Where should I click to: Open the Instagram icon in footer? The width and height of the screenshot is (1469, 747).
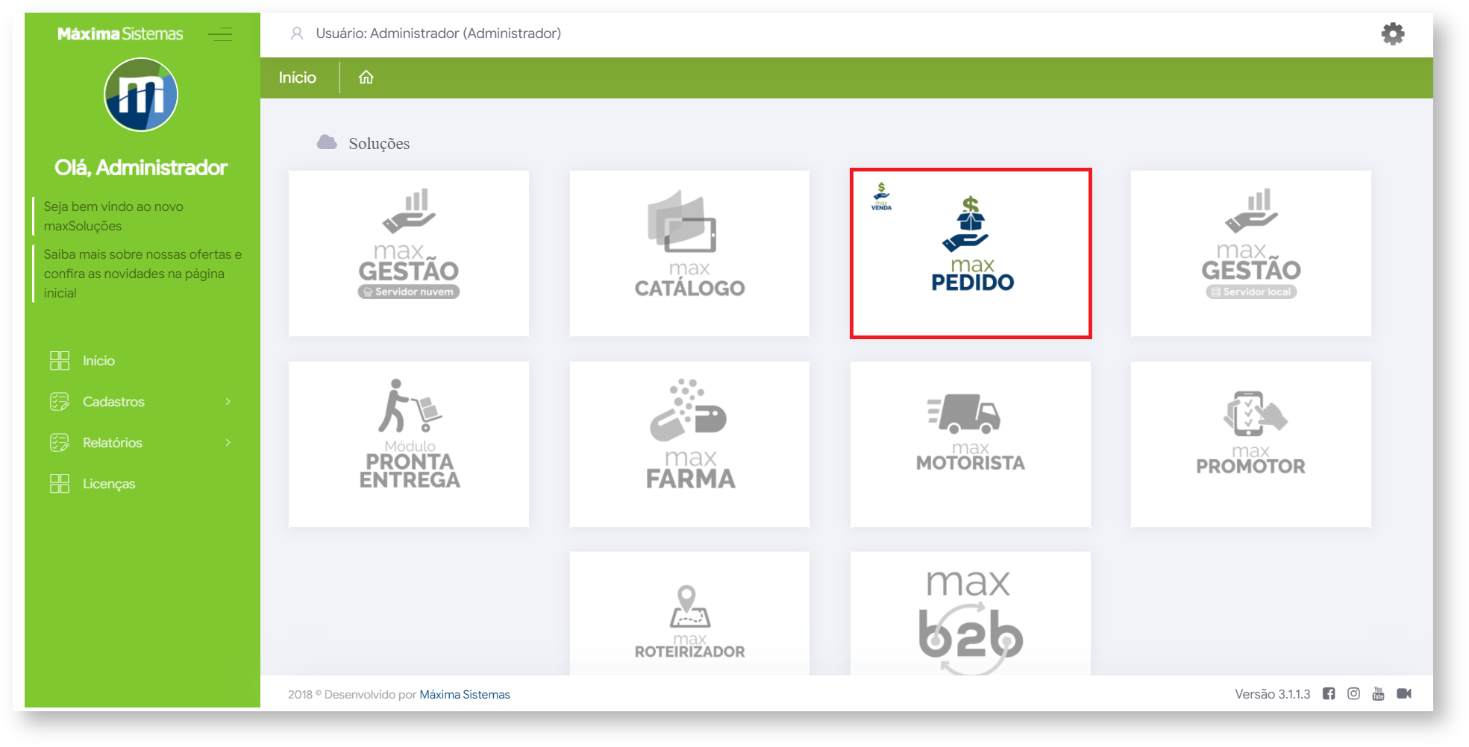pos(1353,694)
